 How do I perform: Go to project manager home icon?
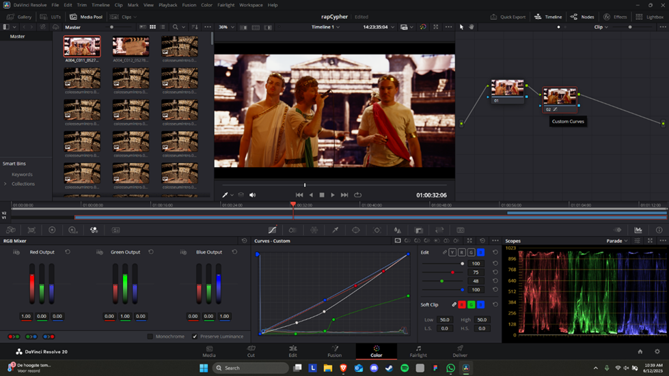(640, 351)
